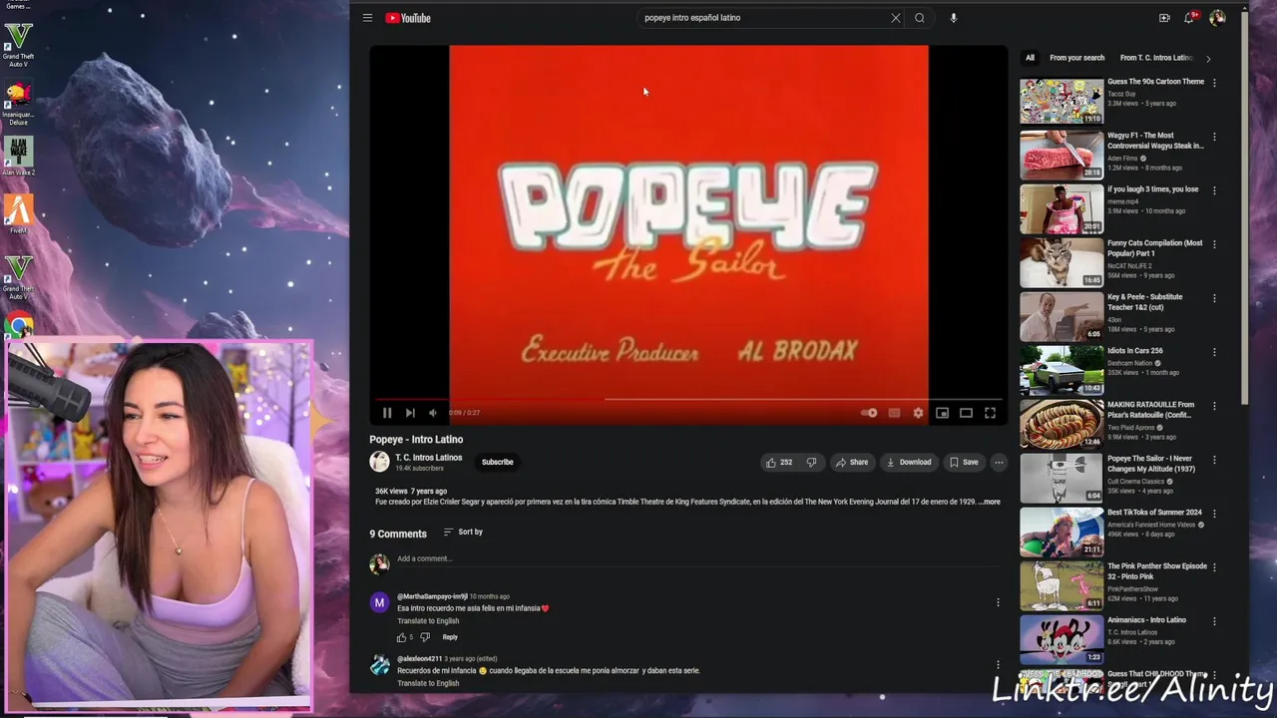Image resolution: width=1277 pixels, height=718 pixels.
Task: Open Google Chrome desktop shortcut
Action: pos(18,326)
